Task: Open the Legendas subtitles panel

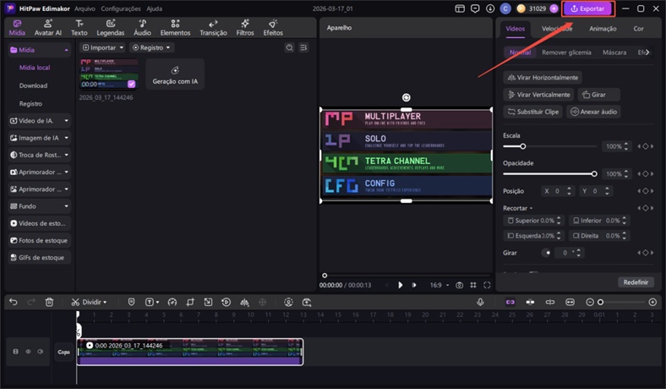Action: [111, 28]
